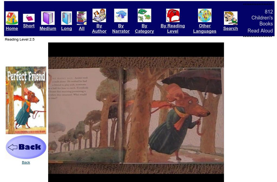Click the By Reading Level backpack icon
Screen dimensions: 277x182
[x=173, y=16]
